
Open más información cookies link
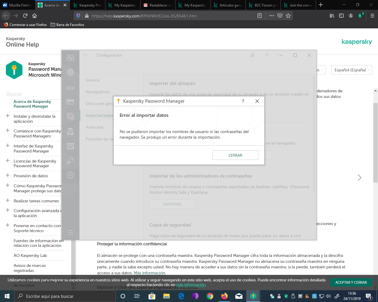coord(191,285)
